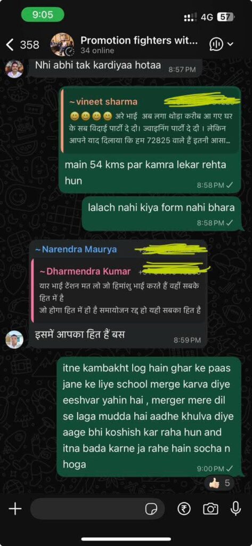Tap the plus attachment icon
Viewport: 252px width, 546px height.
tap(15, 509)
